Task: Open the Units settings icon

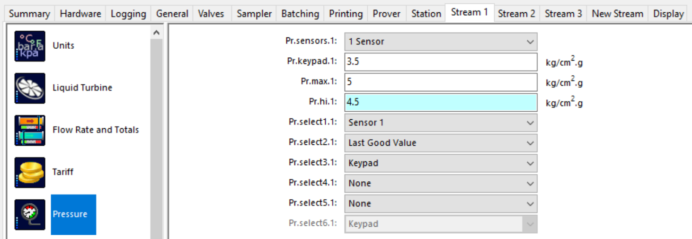Action: click(x=30, y=46)
